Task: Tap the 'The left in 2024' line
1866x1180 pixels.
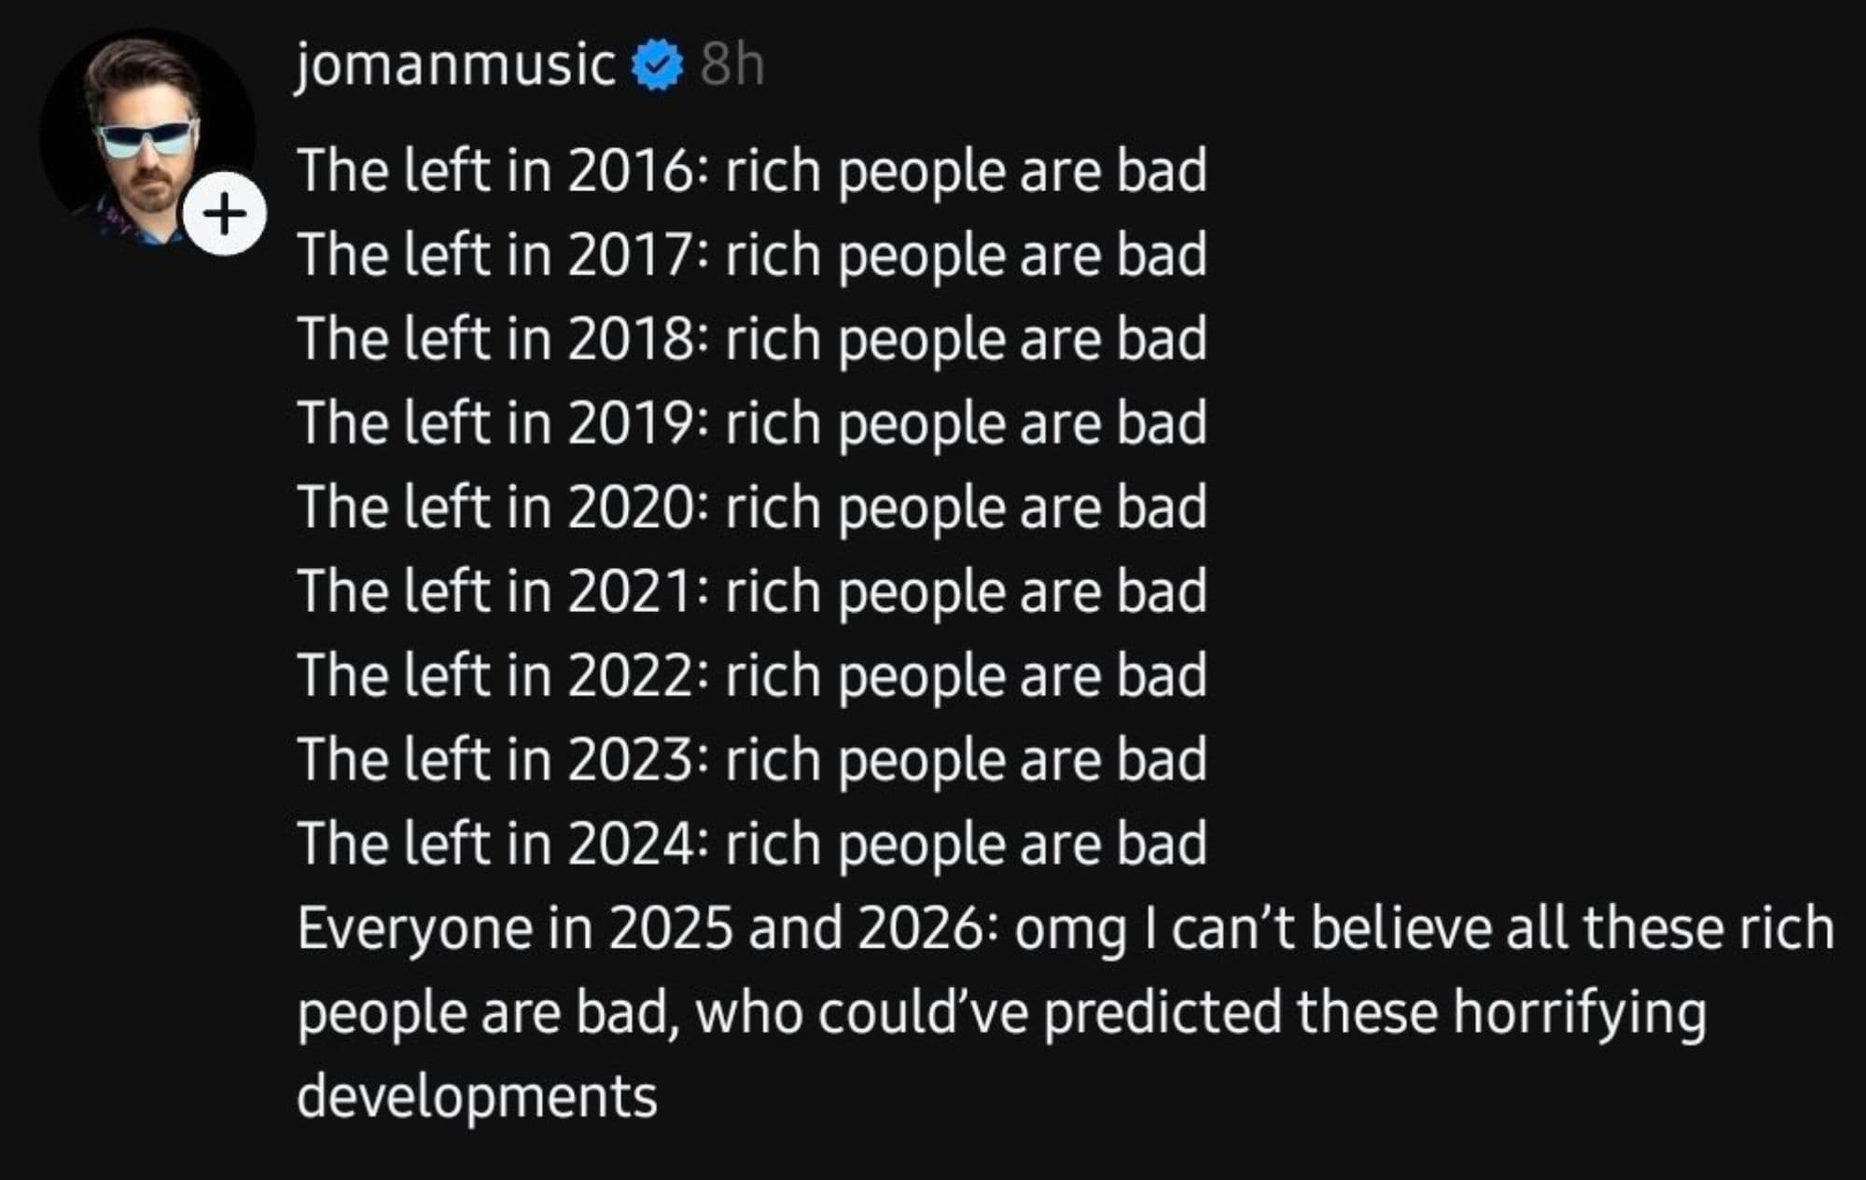Action: pyautogui.click(x=494, y=843)
